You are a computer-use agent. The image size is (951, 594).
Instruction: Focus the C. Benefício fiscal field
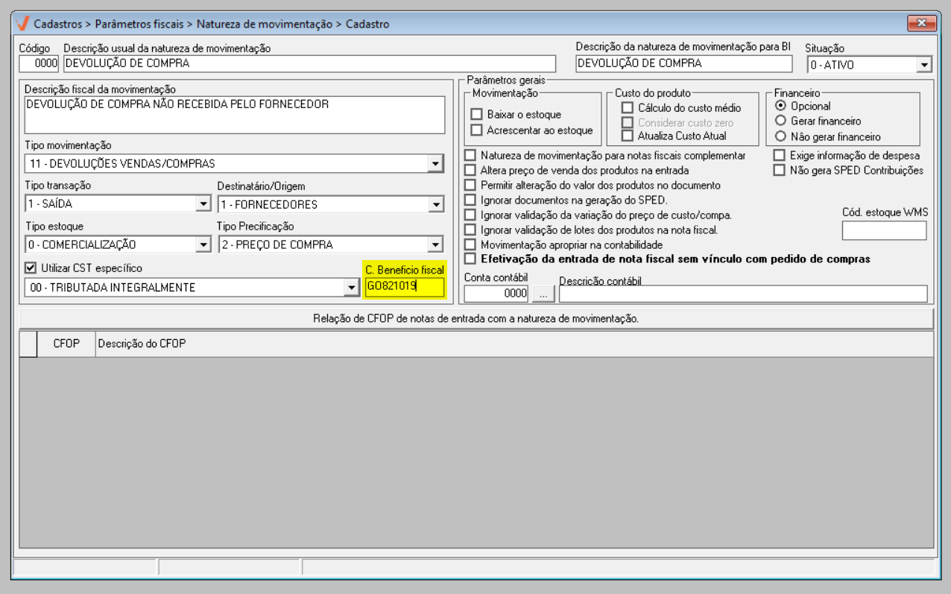(x=404, y=287)
